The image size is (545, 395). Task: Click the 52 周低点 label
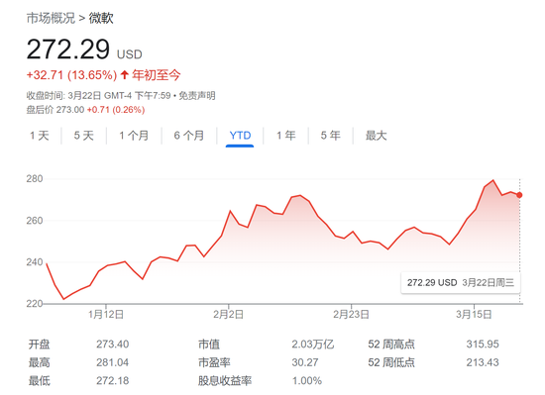[391, 362]
